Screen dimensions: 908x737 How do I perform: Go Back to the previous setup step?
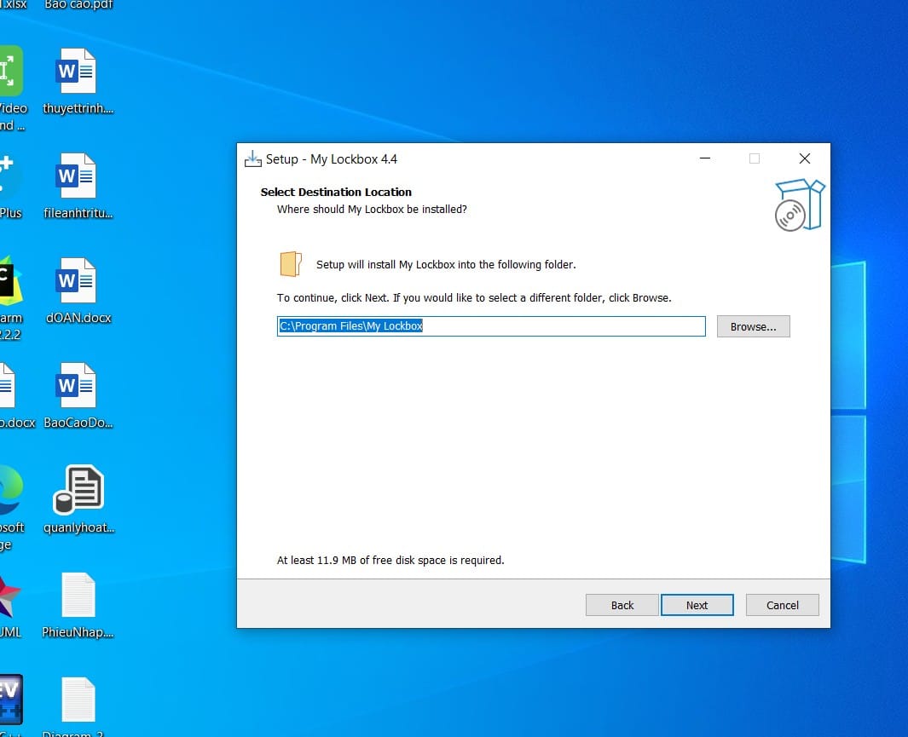click(x=622, y=605)
